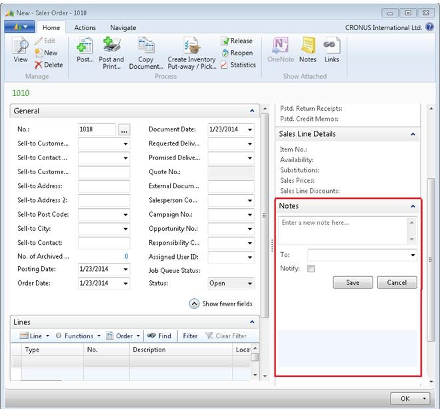The image size is (440, 409).
Task: Click Show fewer fields
Action: (x=221, y=304)
